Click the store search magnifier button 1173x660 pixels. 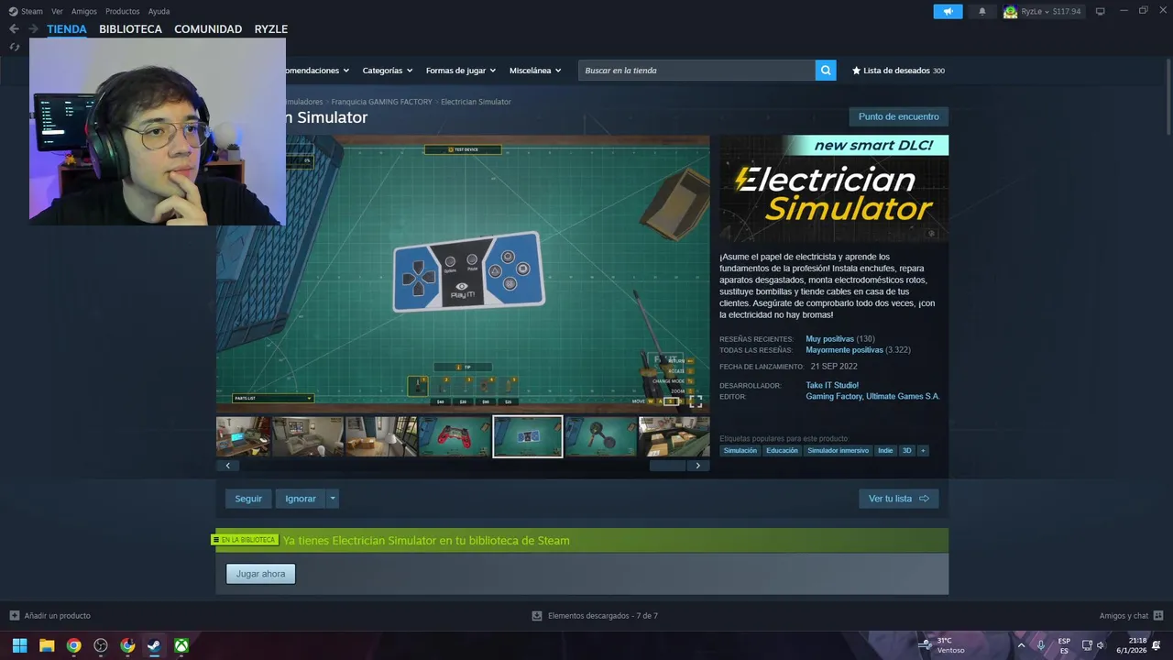(826, 71)
